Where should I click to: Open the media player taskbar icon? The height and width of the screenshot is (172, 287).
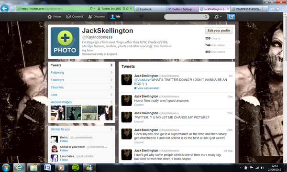61,167
